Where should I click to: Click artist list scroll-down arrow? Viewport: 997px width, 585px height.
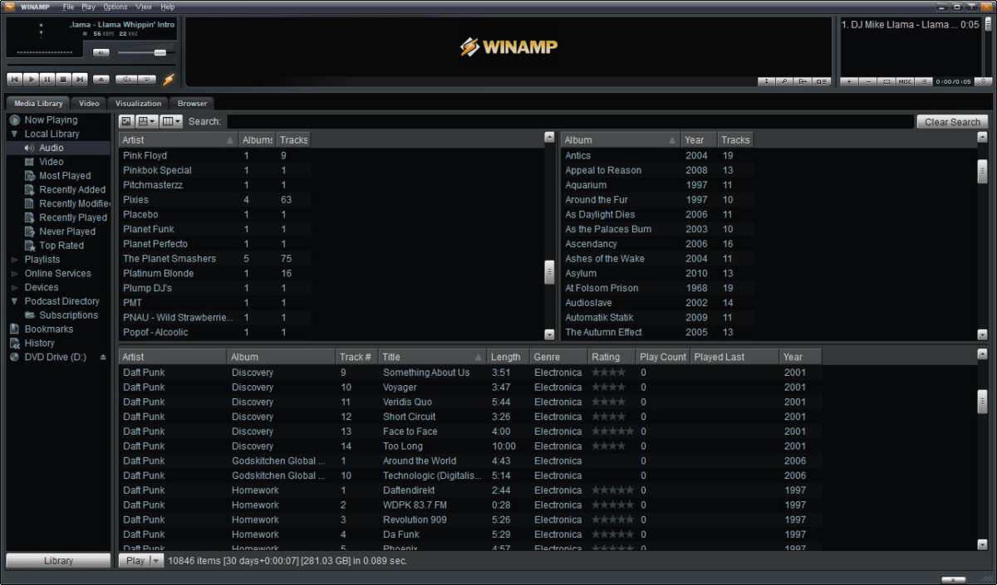pyautogui.click(x=549, y=334)
